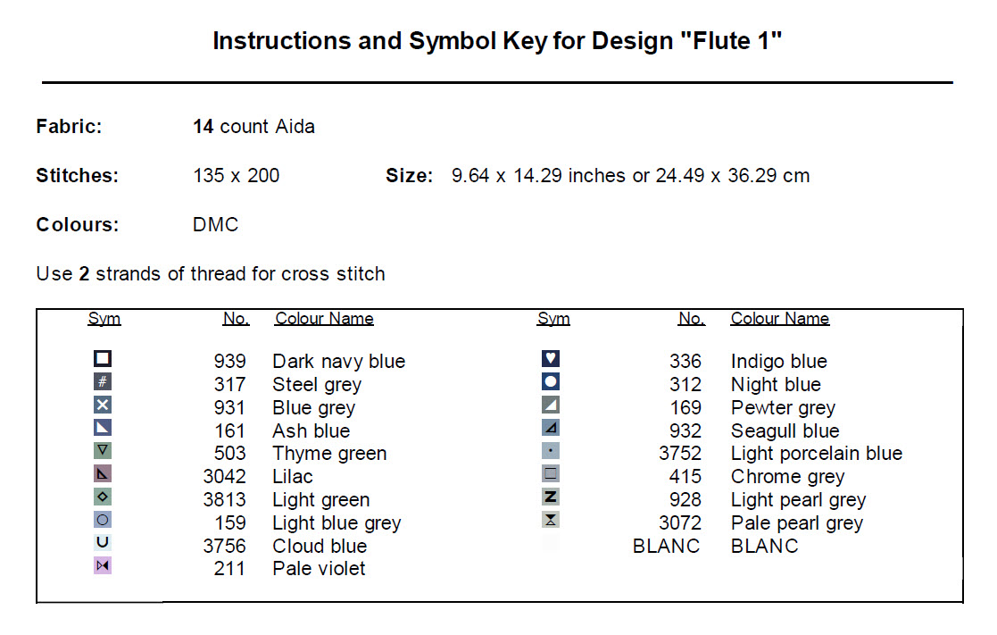
Task: Select the Light blue grey 159 circle symbol
Action: tap(103, 521)
